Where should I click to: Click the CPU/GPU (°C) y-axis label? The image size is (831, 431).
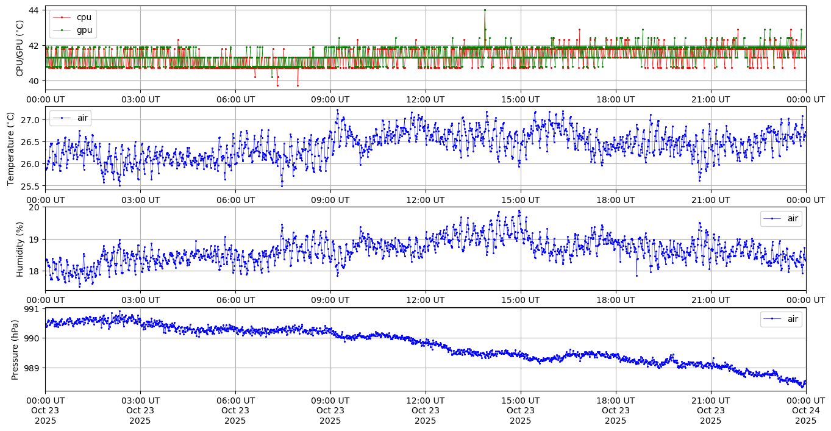pyautogui.click(x=20, y=48)
